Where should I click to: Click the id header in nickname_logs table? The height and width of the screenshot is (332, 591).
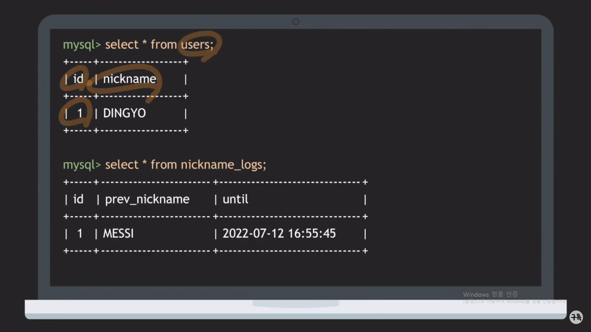(78, 199)
